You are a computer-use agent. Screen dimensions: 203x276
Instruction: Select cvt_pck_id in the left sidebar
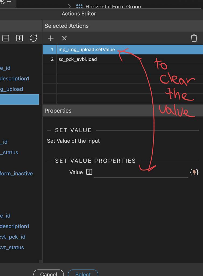click(x=13, y=237)
